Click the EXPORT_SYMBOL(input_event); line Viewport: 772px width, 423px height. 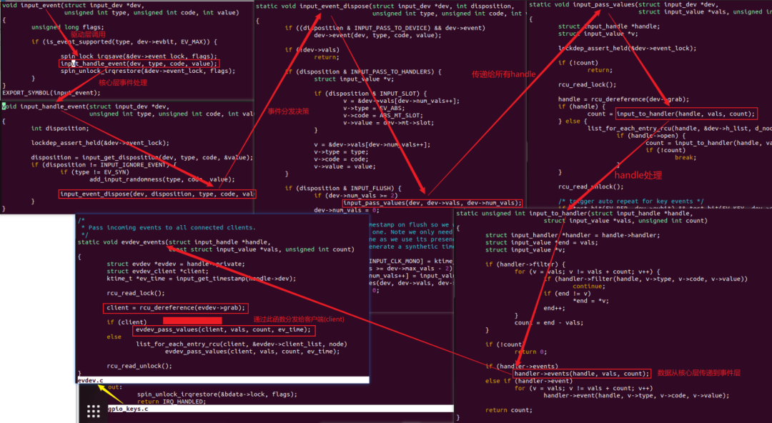click(51, 93)
